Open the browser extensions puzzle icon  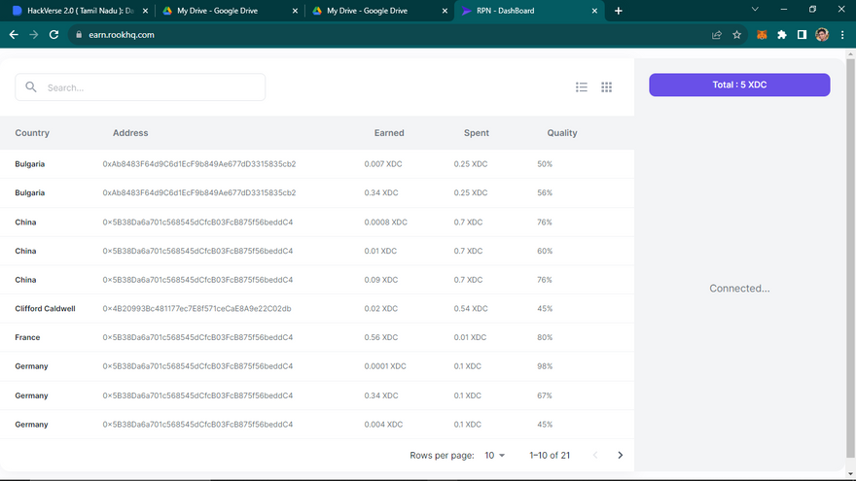782,34
